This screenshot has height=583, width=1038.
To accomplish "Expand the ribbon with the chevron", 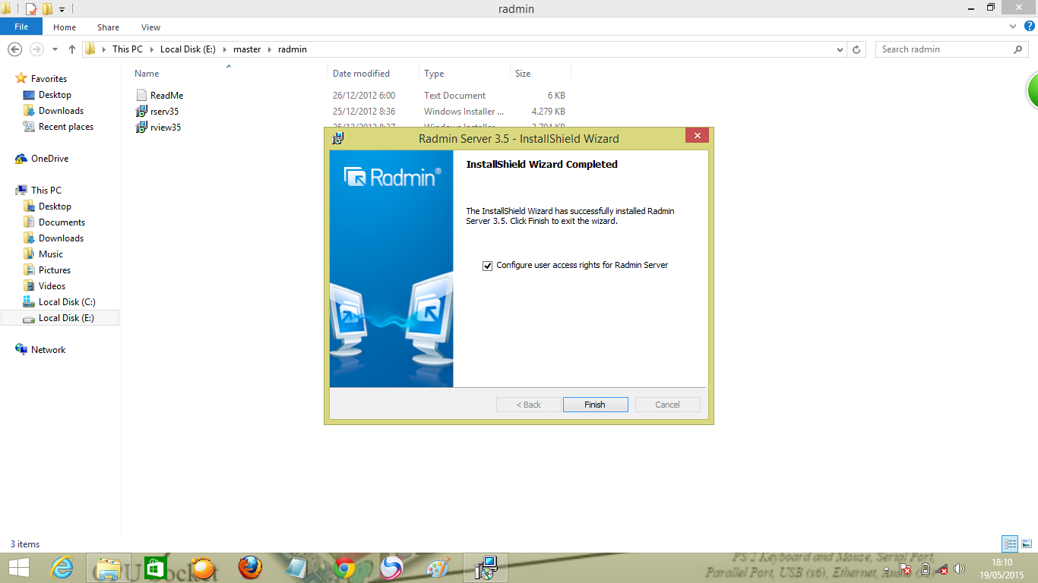I will coord(1013,27).
